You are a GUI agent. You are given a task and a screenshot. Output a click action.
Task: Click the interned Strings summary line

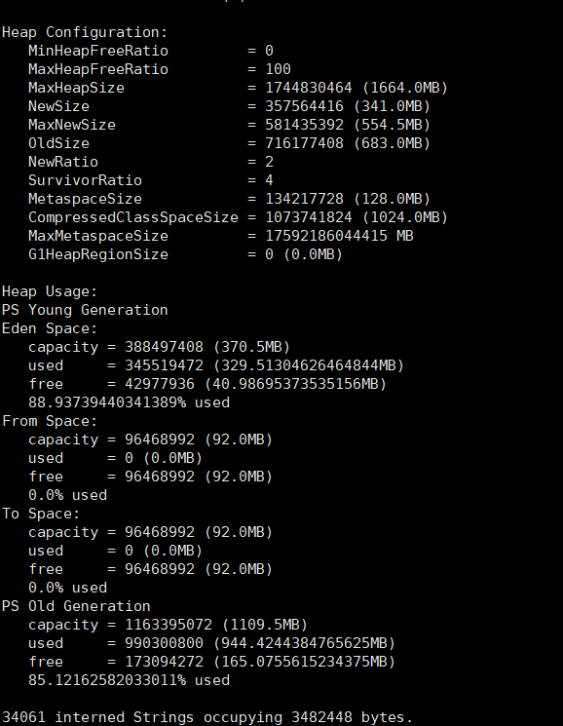206,717
